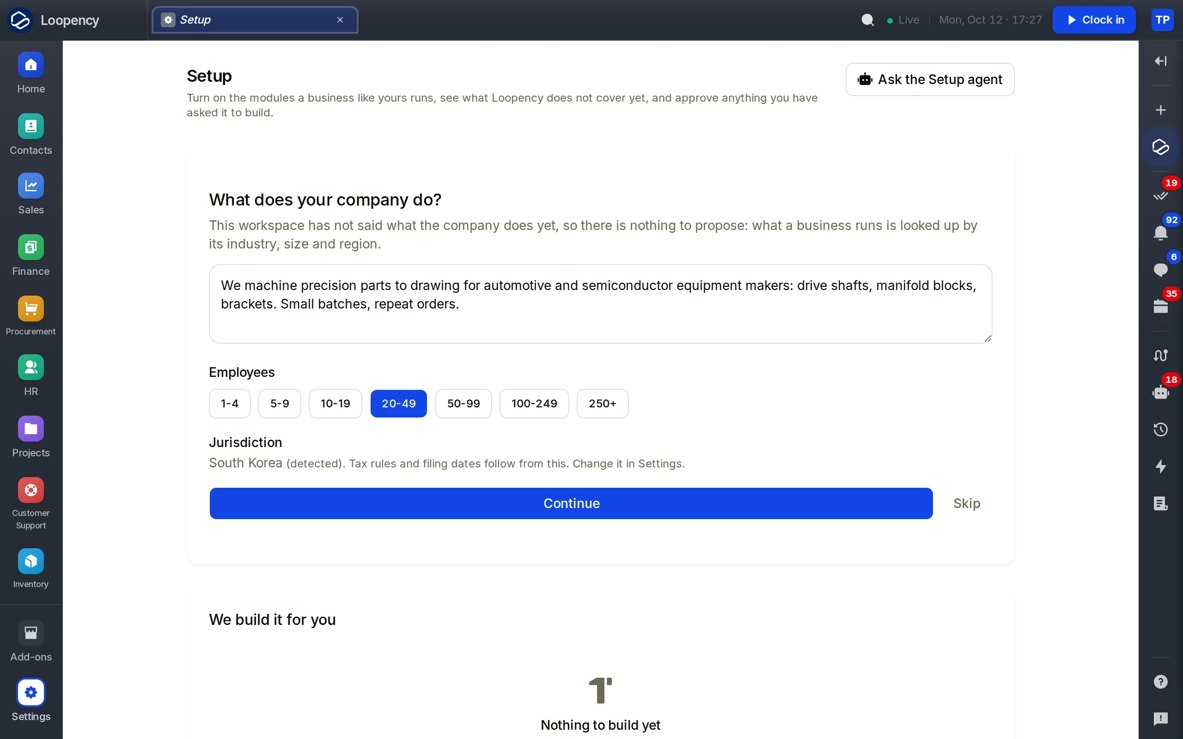
Task: Open chat messages with 6 badge
Action: pos(1160,269)
